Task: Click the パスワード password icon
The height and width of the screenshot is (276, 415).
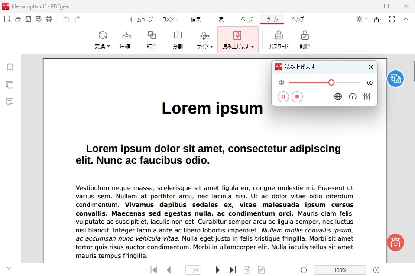Action: click(279, 39)
